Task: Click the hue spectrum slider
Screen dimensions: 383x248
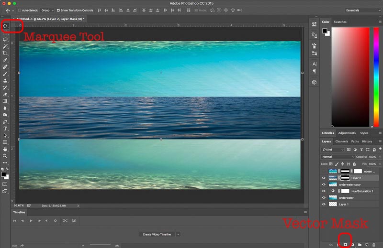Action: pyautogui.click(x=376, y=77)
